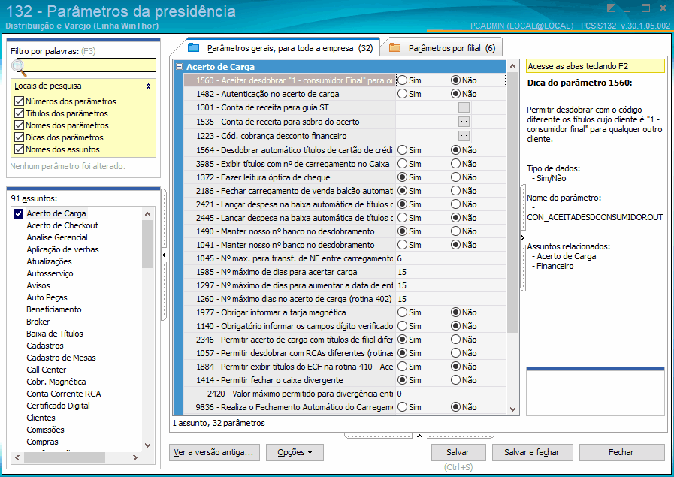Set parameter 1564 Desdobrar automático to Sim

pos(402,150)
